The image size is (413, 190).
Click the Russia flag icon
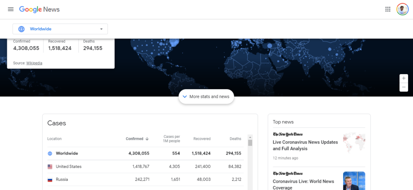point(50,180)
